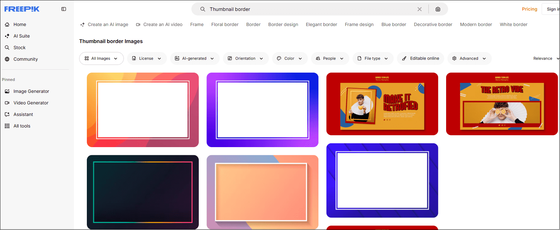Click the License filter badge icon
This screenshot has width=560, height=230.
134,58
